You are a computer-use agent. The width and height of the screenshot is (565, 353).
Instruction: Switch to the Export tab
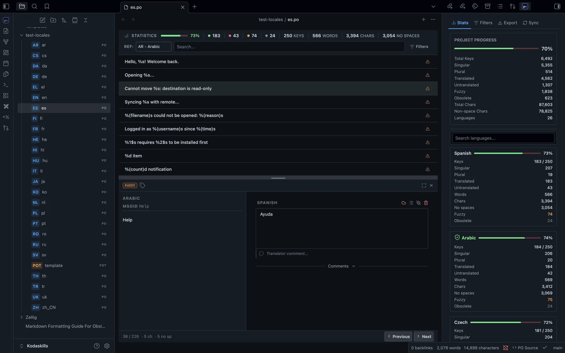coord(507,23)
